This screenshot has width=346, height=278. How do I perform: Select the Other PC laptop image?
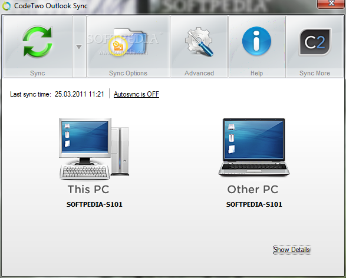click(x=254, y=147)
